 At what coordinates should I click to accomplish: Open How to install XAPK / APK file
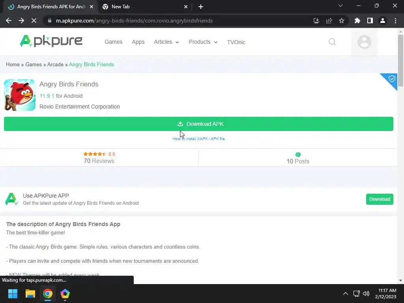tap(198, 138)
